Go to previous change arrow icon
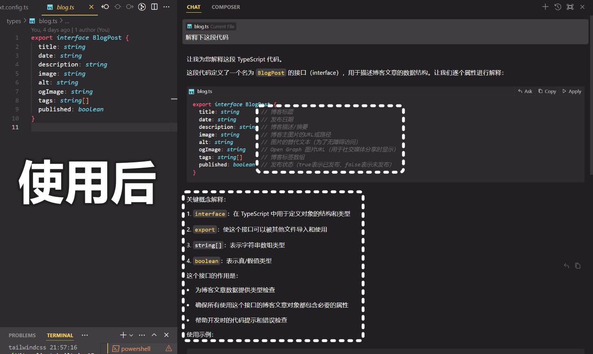This screenshot has width=593, height=354. [x=105, y=7]
